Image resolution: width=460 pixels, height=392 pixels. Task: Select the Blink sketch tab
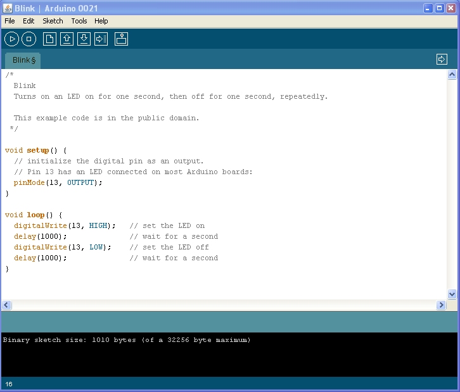click(24, 60)
